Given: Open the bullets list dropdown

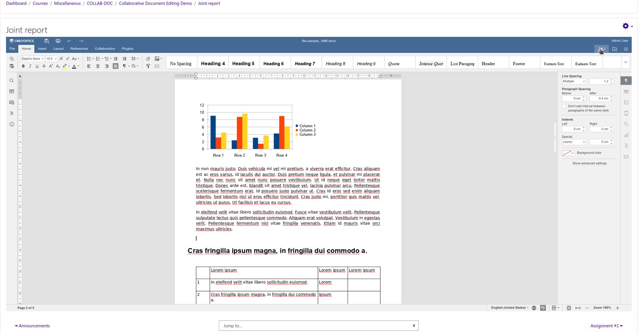Looking at the screenshot, I should (90, 59).
